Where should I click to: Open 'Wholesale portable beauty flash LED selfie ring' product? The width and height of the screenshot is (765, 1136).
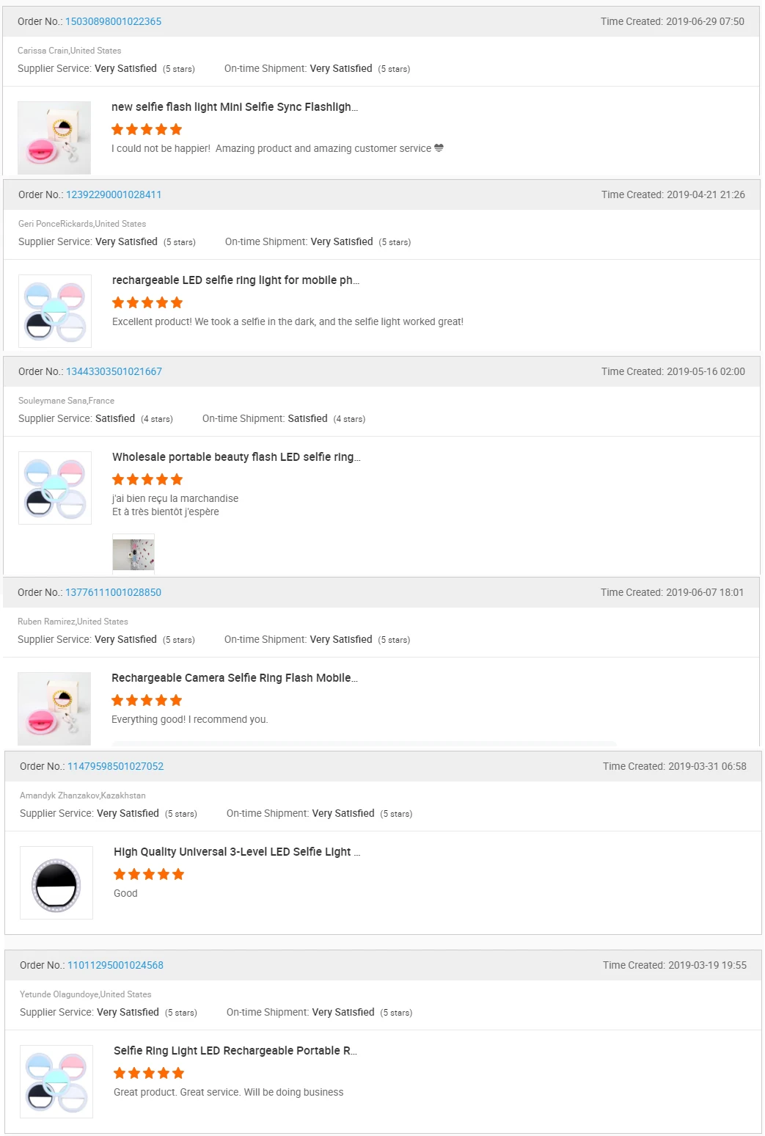click(235, 457)
